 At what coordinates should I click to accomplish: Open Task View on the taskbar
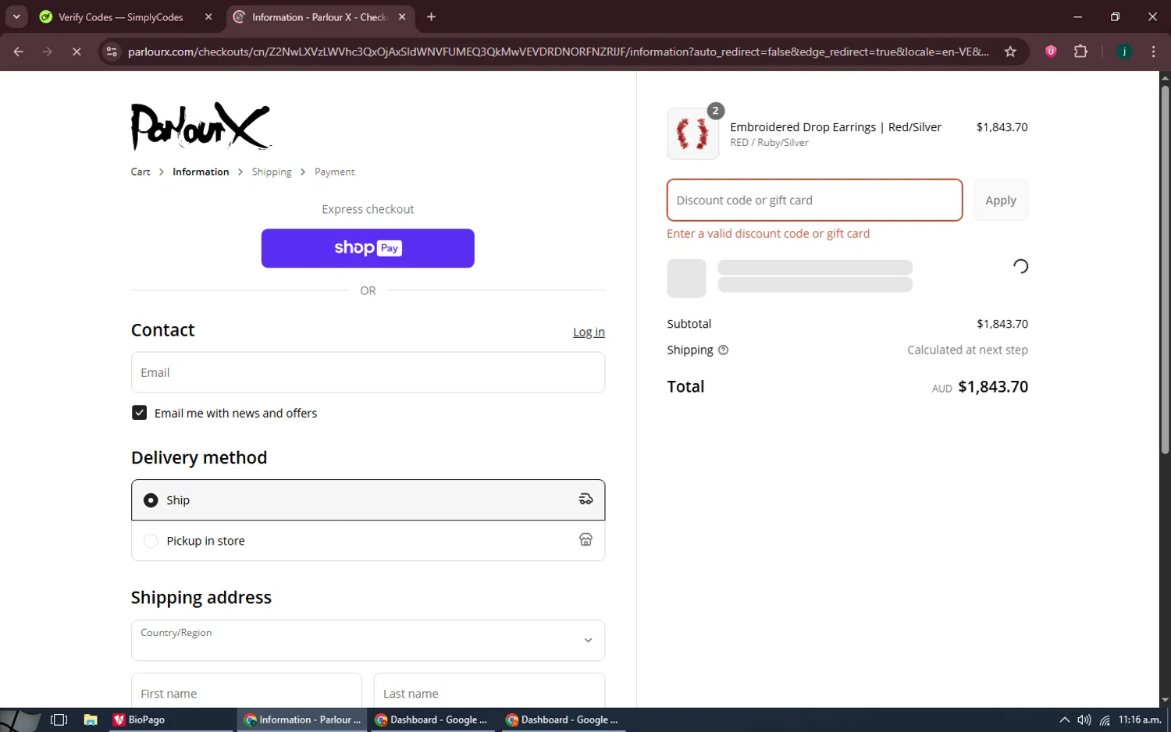click(x=59, y=720)
